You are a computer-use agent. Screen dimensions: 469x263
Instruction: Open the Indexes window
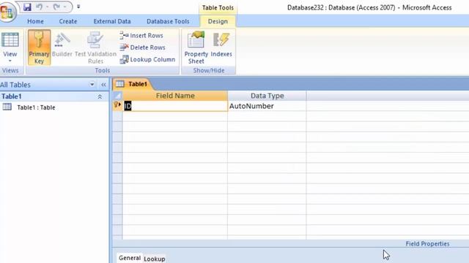pos(221,45)
